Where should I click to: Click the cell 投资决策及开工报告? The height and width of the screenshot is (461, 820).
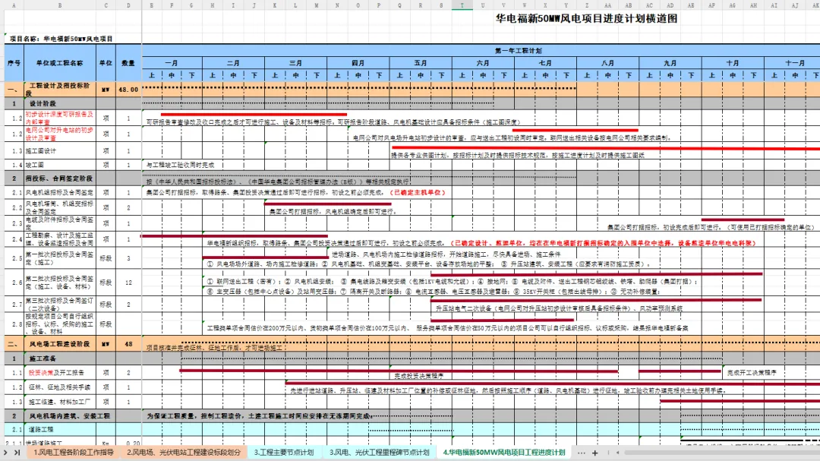point(60,373)
